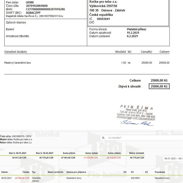183x183 pixels.
Task: Click 'Název účtu: Kočka pro tebe z.s.' line
Action: 16,143
